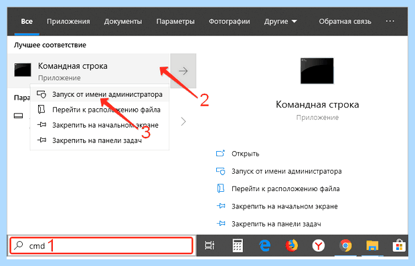Click the right panel file location icon
Screen dimensions: 415x266
pyautogui.click(x=220, y=188)
